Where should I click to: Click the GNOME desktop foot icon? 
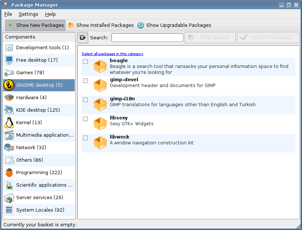coord(9,85)
